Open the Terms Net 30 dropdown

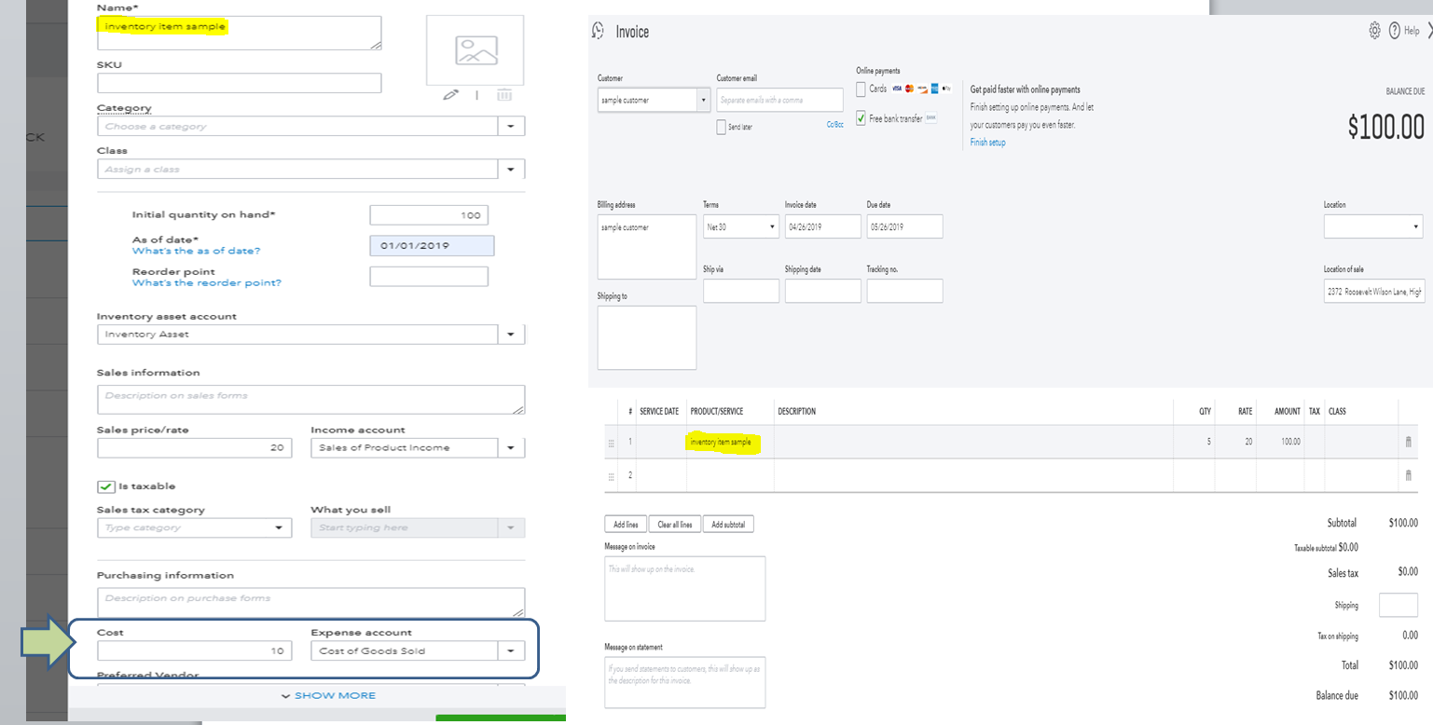click(x=741, y=226)
